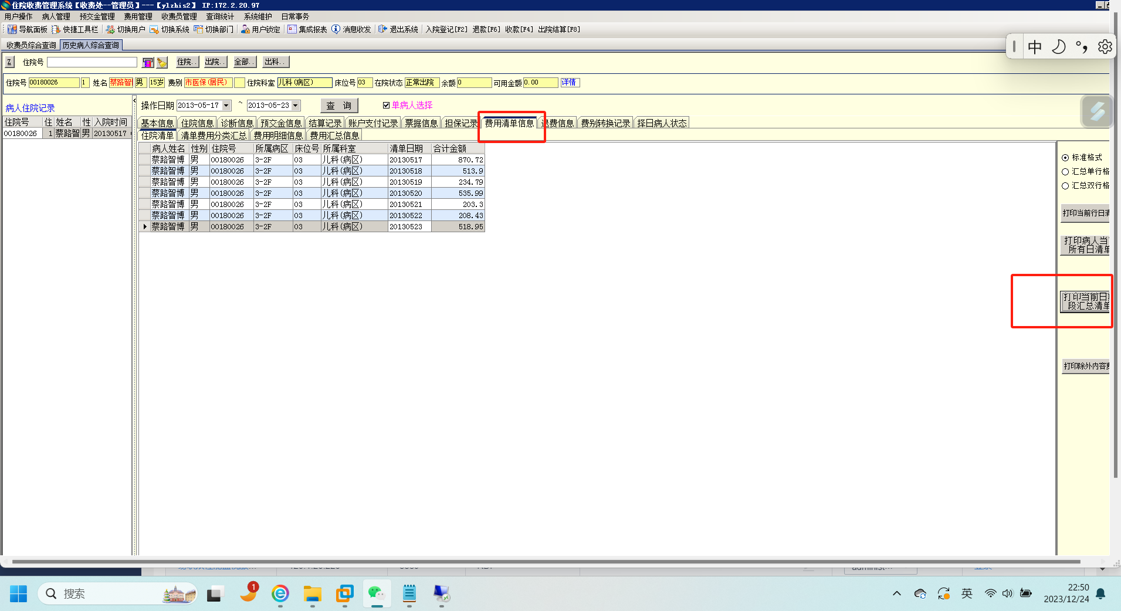
Task: Click the 查询 query button
Action: [x=339, y=106]
